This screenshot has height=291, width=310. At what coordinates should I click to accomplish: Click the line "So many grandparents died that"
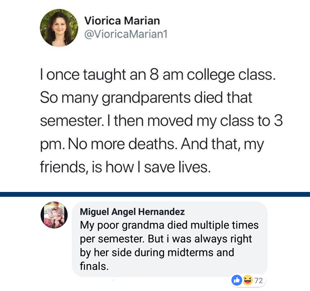click(x=147, y=97)
